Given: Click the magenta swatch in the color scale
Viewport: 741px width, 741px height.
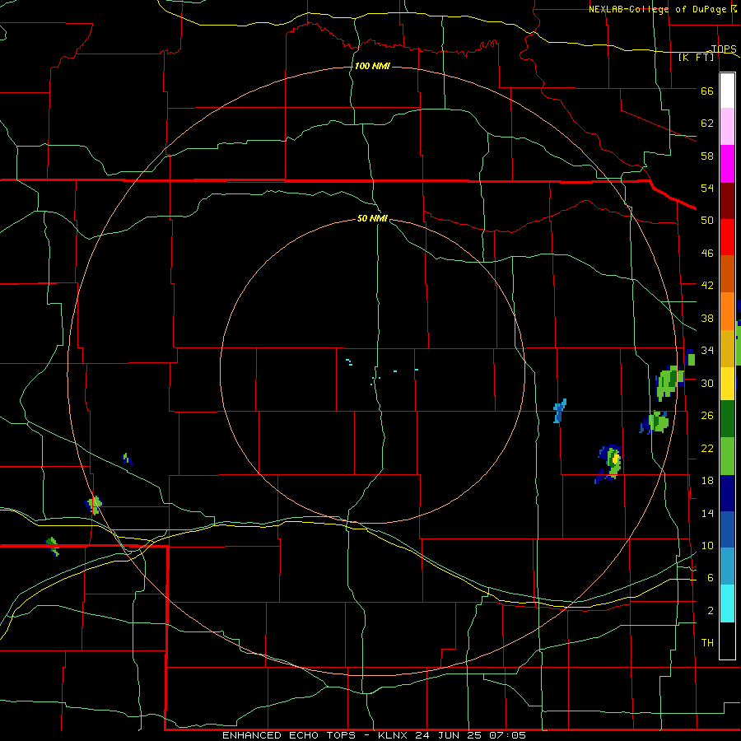Looking at the screenshot, I should (727, 164).
